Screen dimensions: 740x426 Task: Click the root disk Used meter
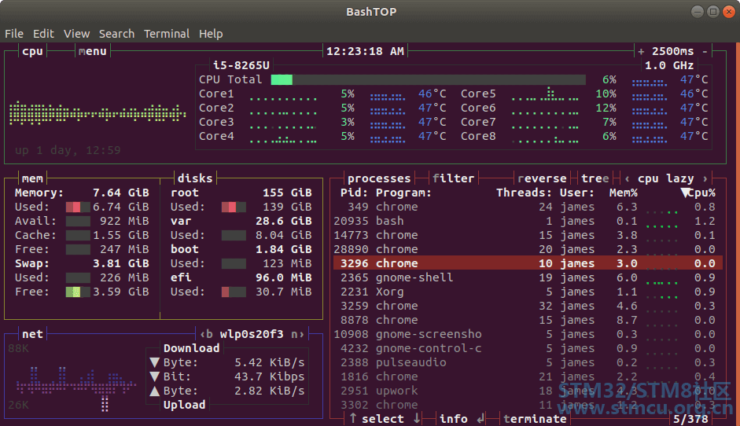pos(234,207)
